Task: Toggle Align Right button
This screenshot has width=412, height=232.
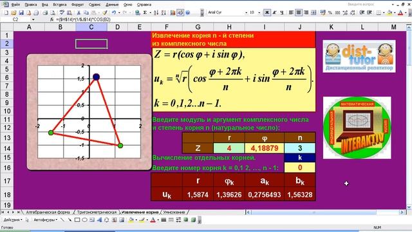Action: pyautogui.click(x=306, y=12)
